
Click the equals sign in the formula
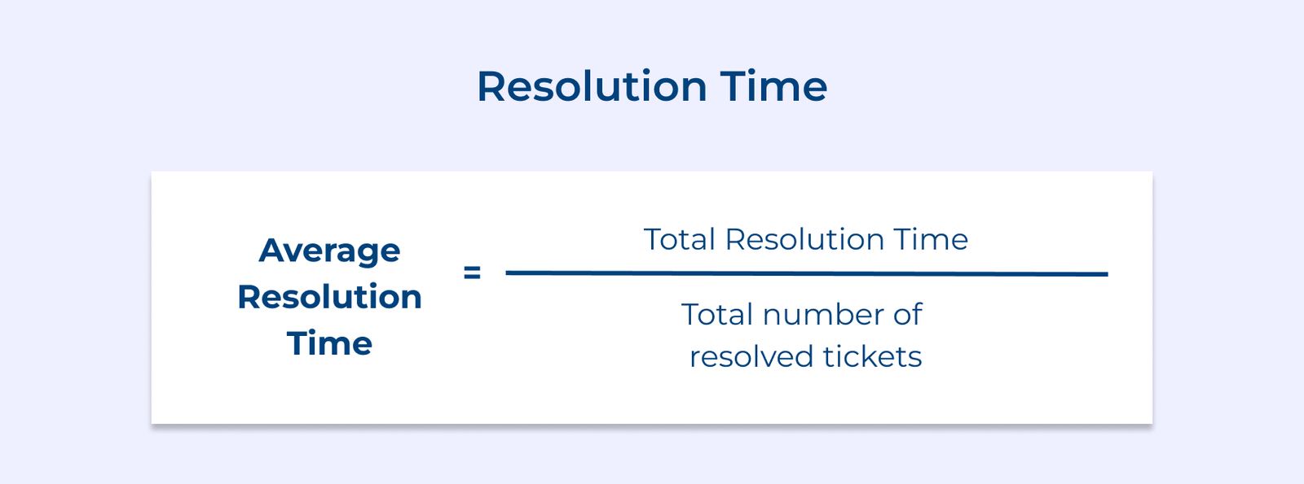point(472,273)
